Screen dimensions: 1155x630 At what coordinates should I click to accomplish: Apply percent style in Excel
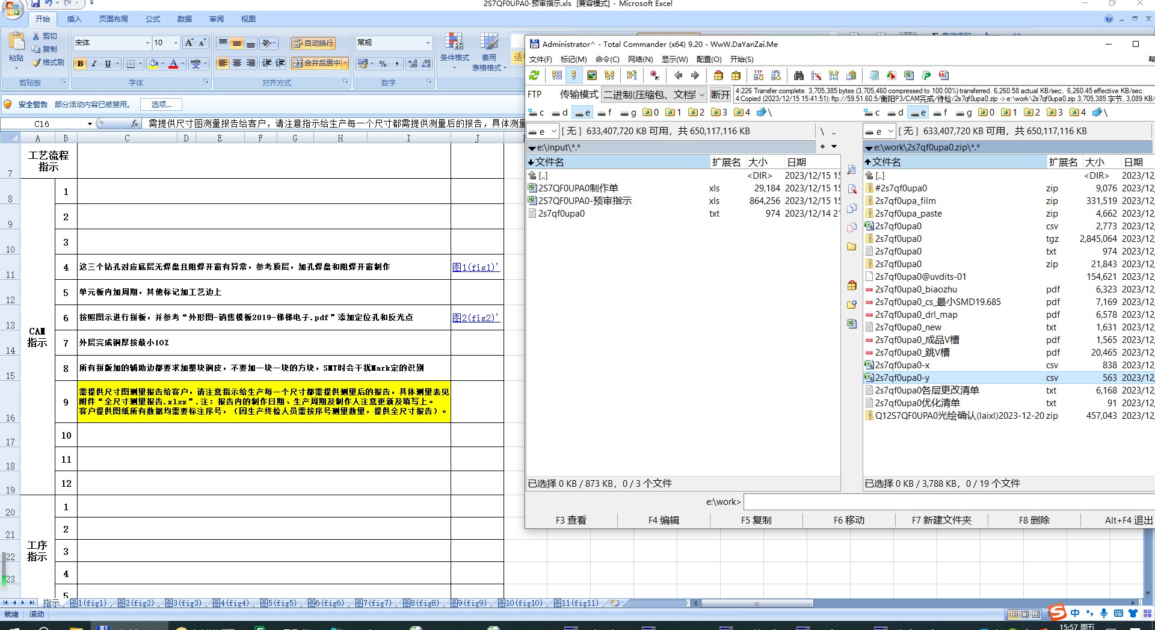(x=383, y=63)
